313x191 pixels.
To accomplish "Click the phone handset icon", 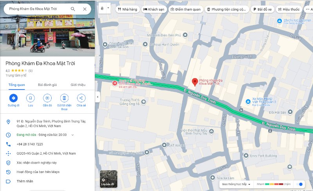I will (8, 144).
